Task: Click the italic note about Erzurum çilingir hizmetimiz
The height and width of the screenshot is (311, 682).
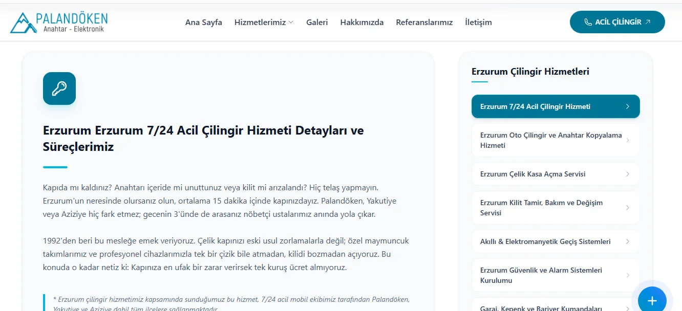Action: tap(231, 304)
